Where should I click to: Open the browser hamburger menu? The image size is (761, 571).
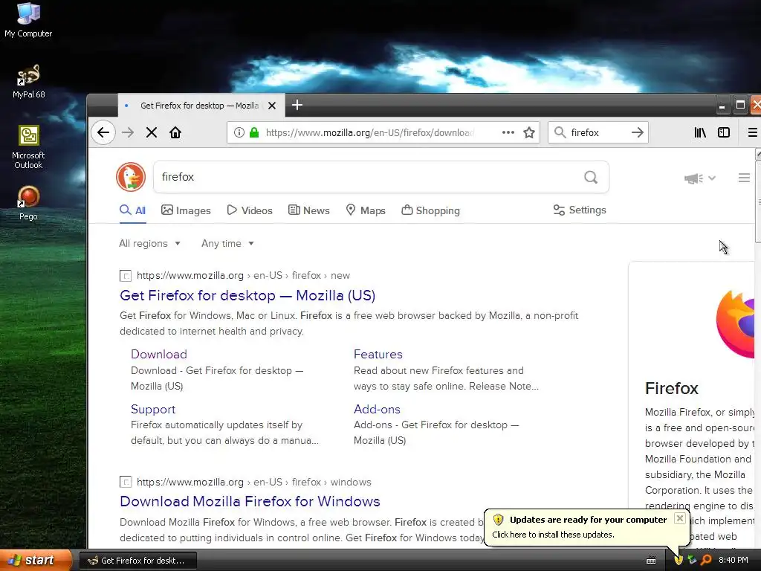(752, 132)
